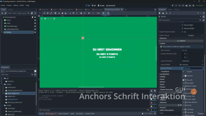Click the Filter Messages output field
Viewport: 206px width, 116px height.
tap(94, 110)
